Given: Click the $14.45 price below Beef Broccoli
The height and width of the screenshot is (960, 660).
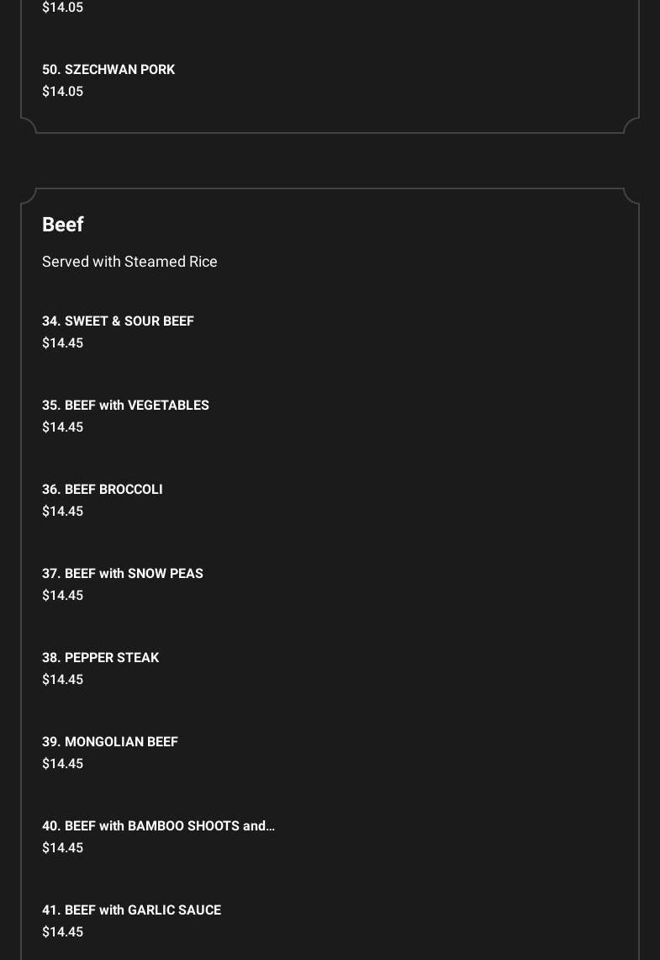Looking at the screenshot, I should point(63,512).
